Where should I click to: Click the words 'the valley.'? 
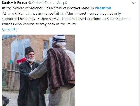pos(69,24)
